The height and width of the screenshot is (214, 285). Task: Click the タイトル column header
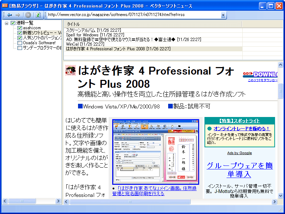tap(153, 24)
